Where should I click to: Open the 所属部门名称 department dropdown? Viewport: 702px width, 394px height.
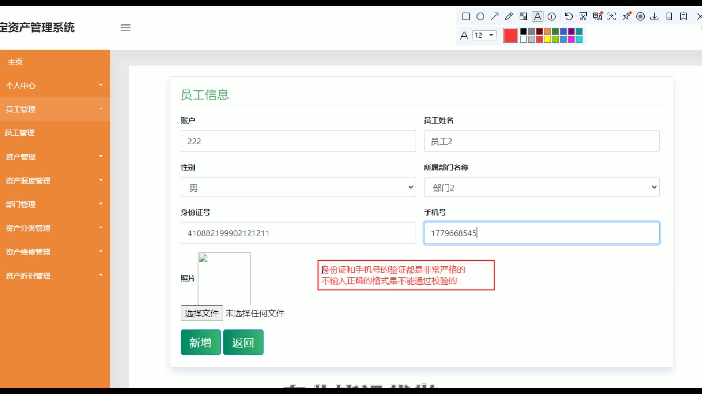[x=541, y=187]
